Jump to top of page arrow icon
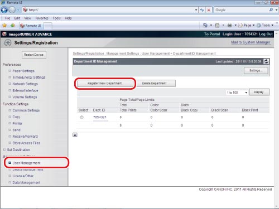 (75, 135)
